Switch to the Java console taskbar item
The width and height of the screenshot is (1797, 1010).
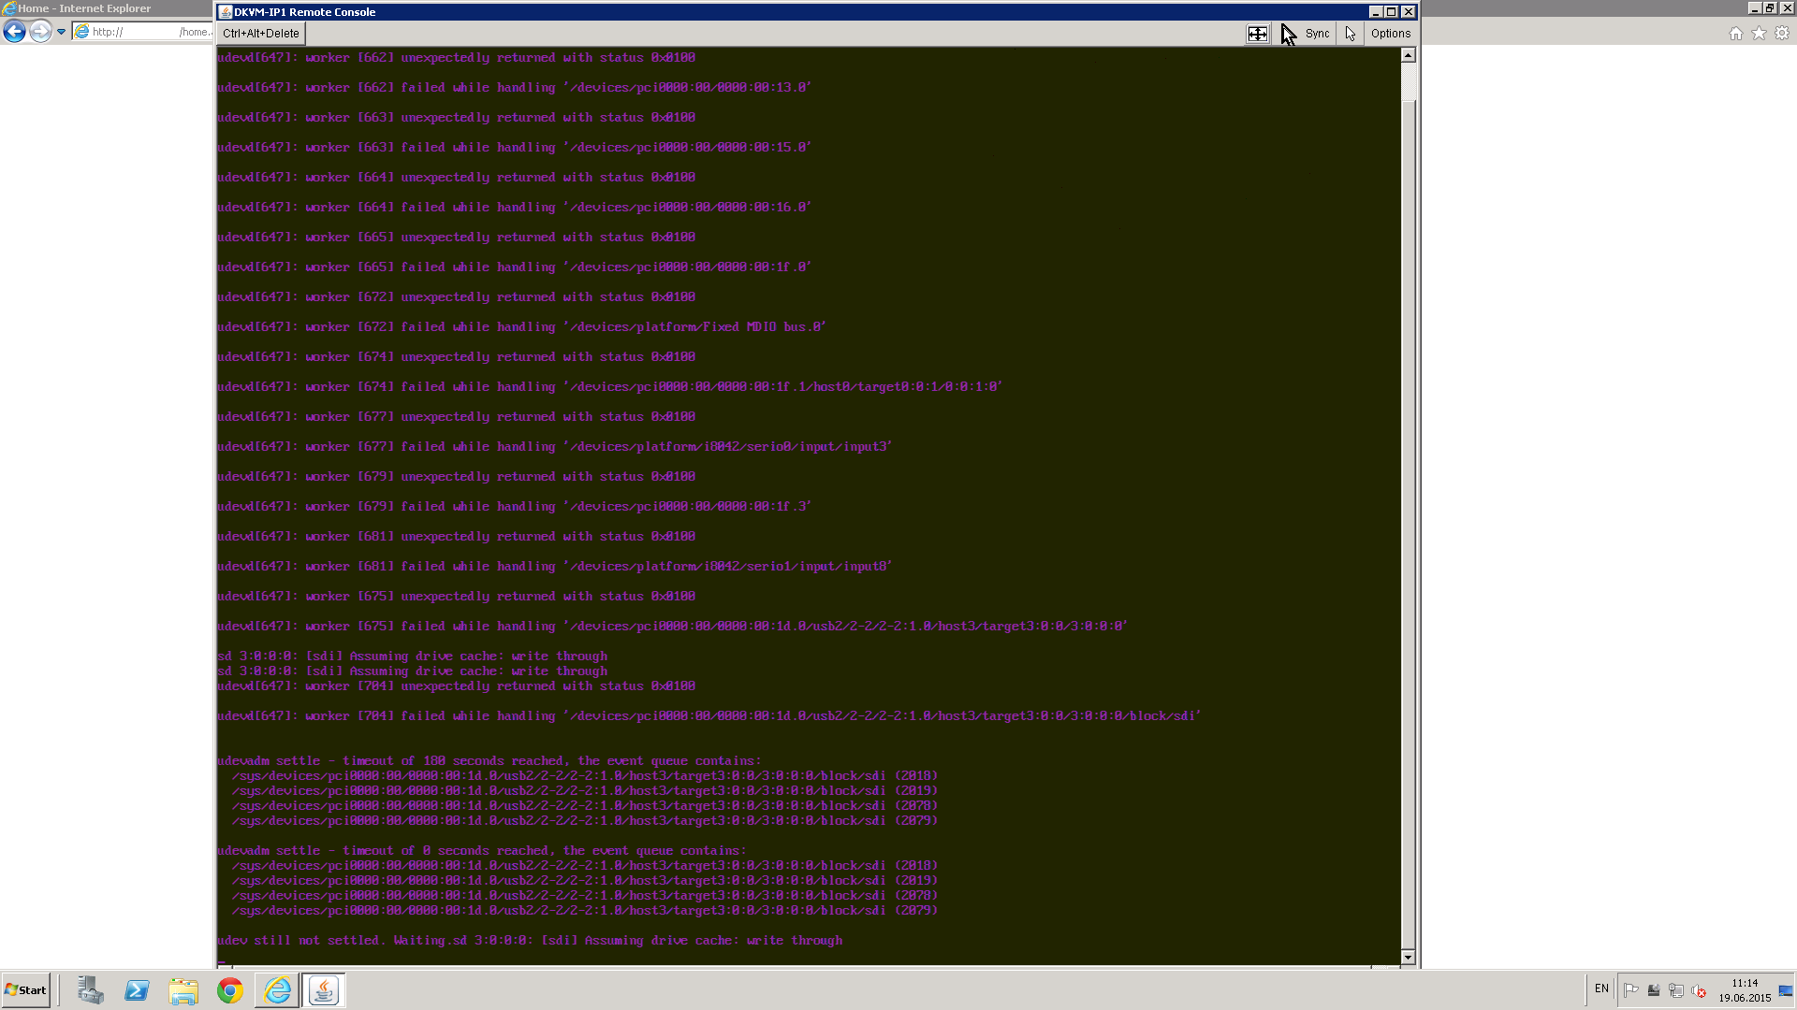tap(324, 989)
